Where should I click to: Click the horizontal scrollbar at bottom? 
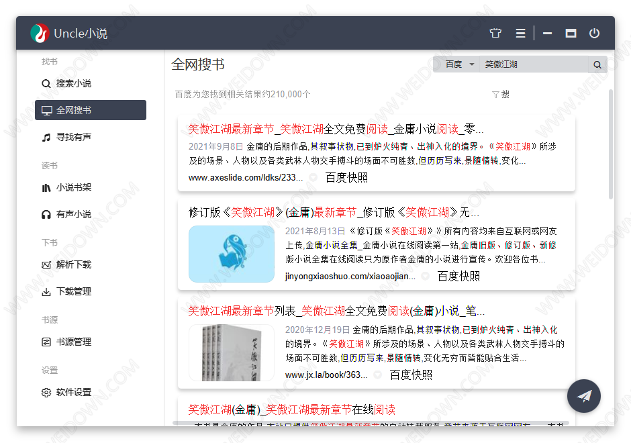tap(371, 423)
